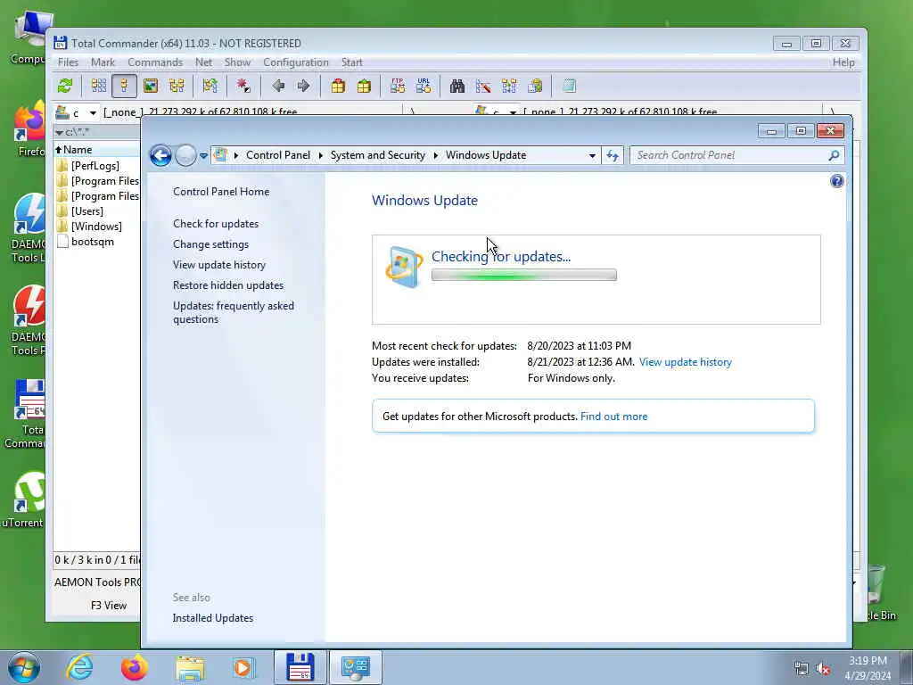The image size is (913, 685).
Task: Open the notepad icon in Total Commander's toolbar
Action: tap(569, 87)
